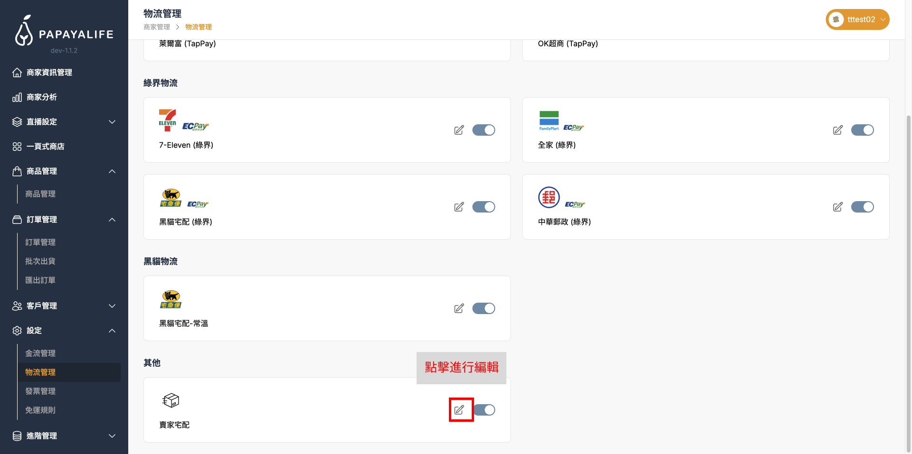Open the 免運規則 settings page
The image size is (912, 454).
coord(40,410)
